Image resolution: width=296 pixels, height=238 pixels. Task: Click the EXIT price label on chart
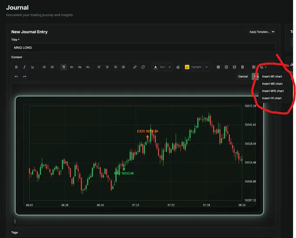(x=148, y=131)
